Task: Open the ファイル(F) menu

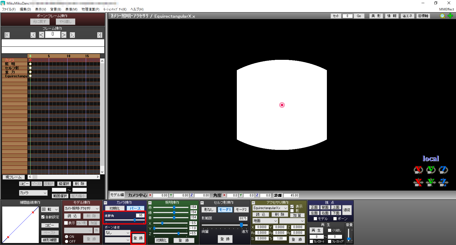Action: click(x=9, y=9)
